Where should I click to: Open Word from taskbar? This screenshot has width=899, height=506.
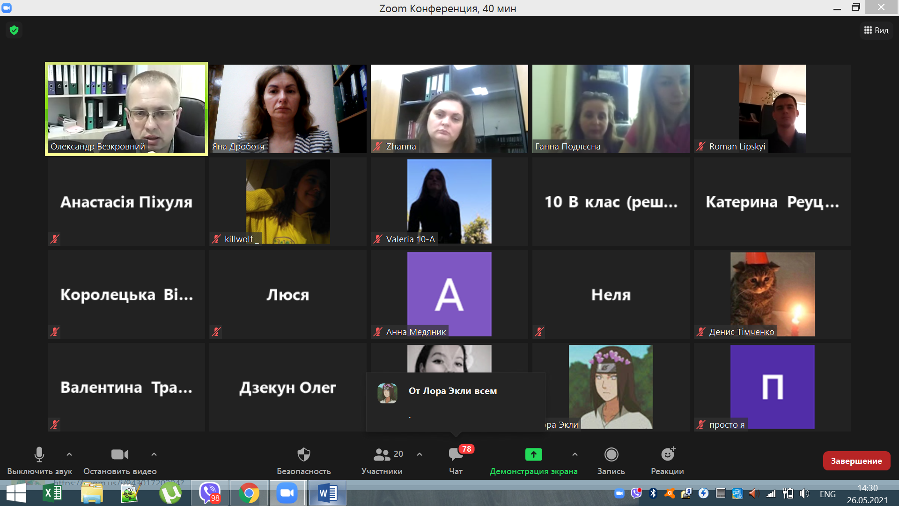point(328,493)
